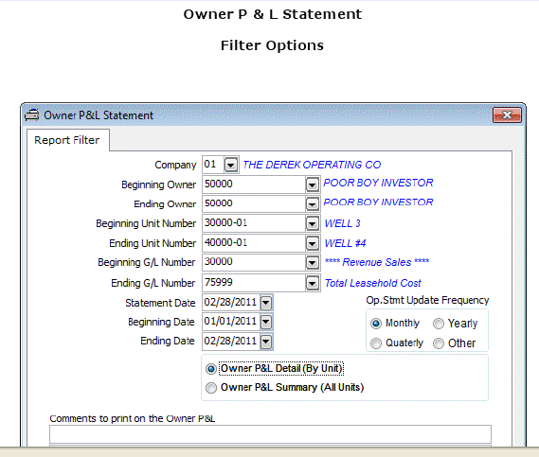Choose the Quaterly frequency option
The image size is (539, 457).
(376, 343)
